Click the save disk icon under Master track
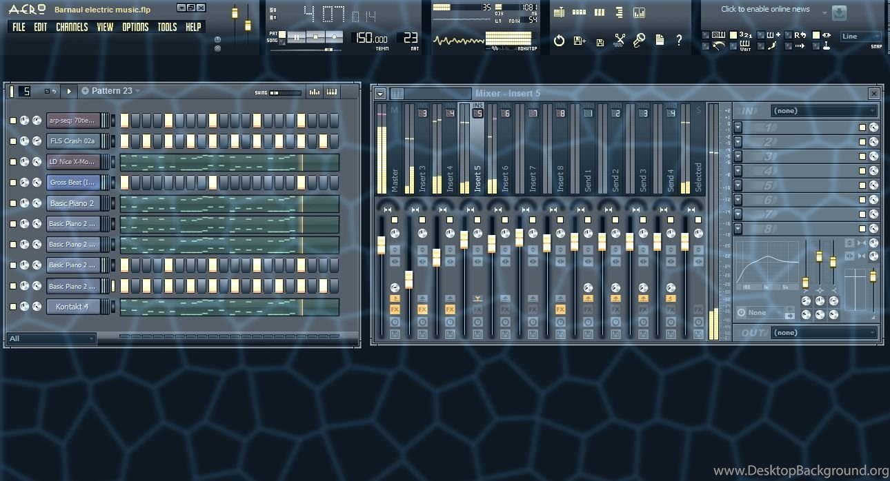 395,334
